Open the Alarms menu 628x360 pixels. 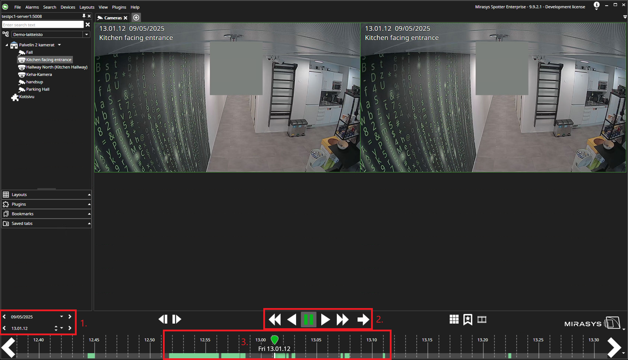coord(32,7)
